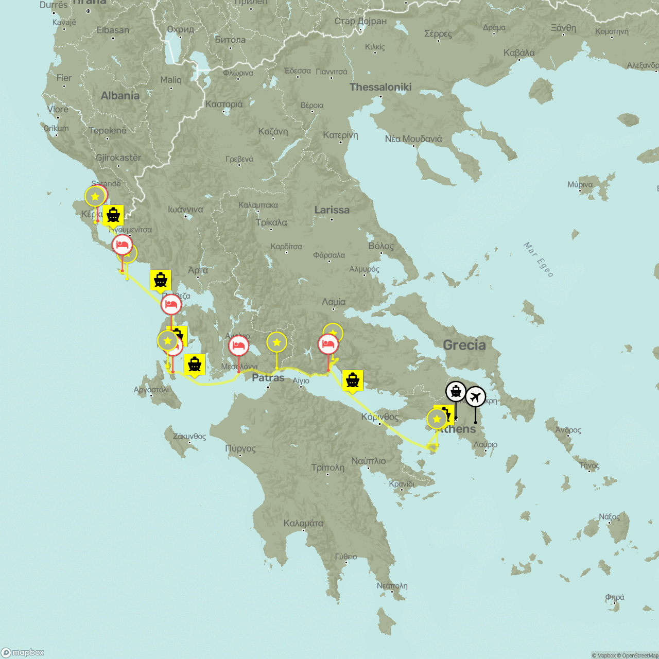Open the bed marker south of Ηγουμενίτσα

click(122, 245)
